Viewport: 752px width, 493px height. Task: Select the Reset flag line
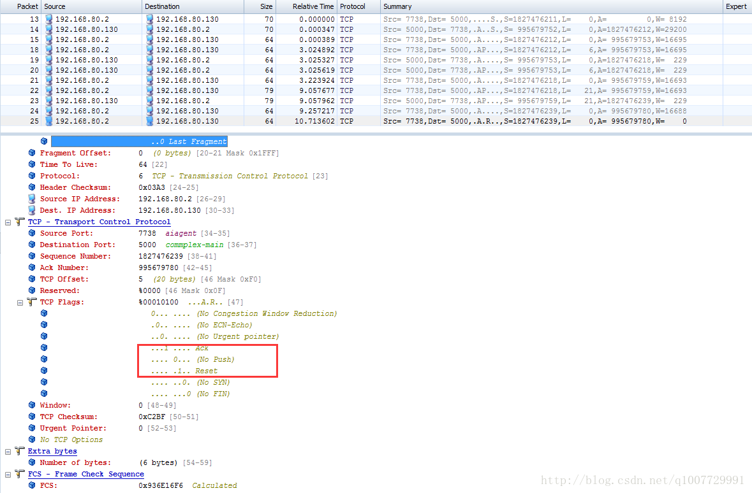click(184, 371)
